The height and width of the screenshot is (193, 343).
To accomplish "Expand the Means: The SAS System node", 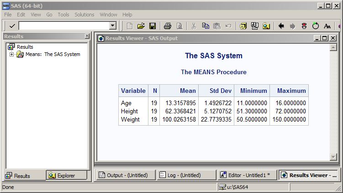I will pyautogui.click(x=12, y=55).
